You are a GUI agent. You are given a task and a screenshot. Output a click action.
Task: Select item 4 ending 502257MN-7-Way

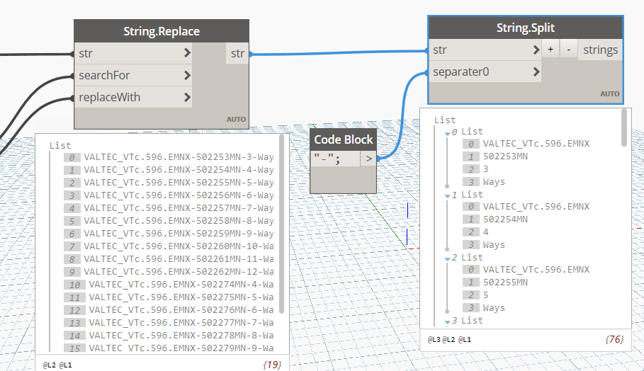tap(179, 208)
